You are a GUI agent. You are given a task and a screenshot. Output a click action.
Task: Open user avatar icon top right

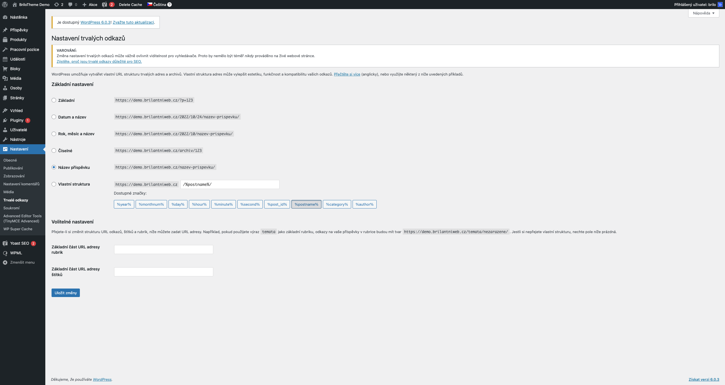(720, 5)
